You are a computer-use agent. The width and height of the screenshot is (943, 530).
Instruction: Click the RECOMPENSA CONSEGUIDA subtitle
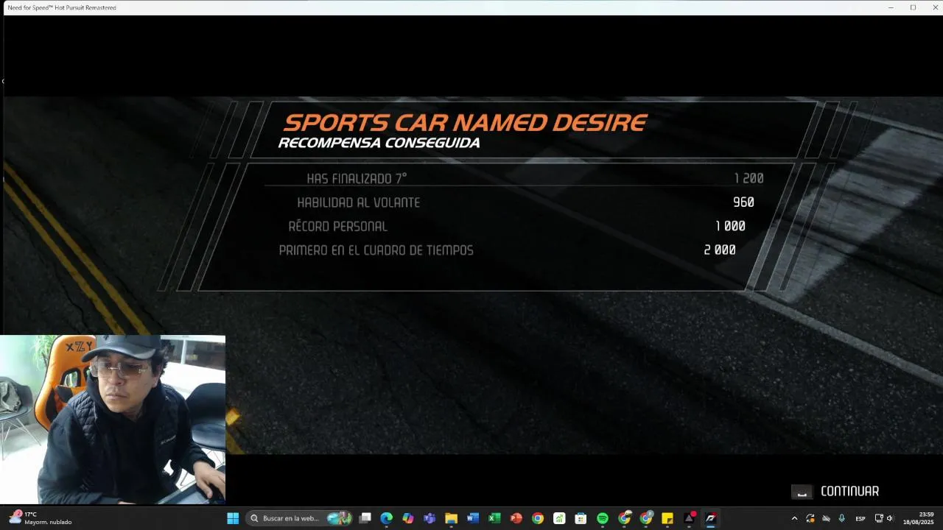point(379,143)
